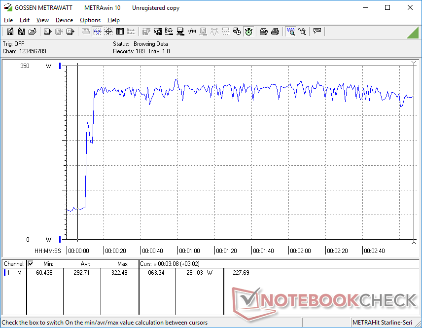
Task: Close the METRAwin 10 window
Action: 410,7
